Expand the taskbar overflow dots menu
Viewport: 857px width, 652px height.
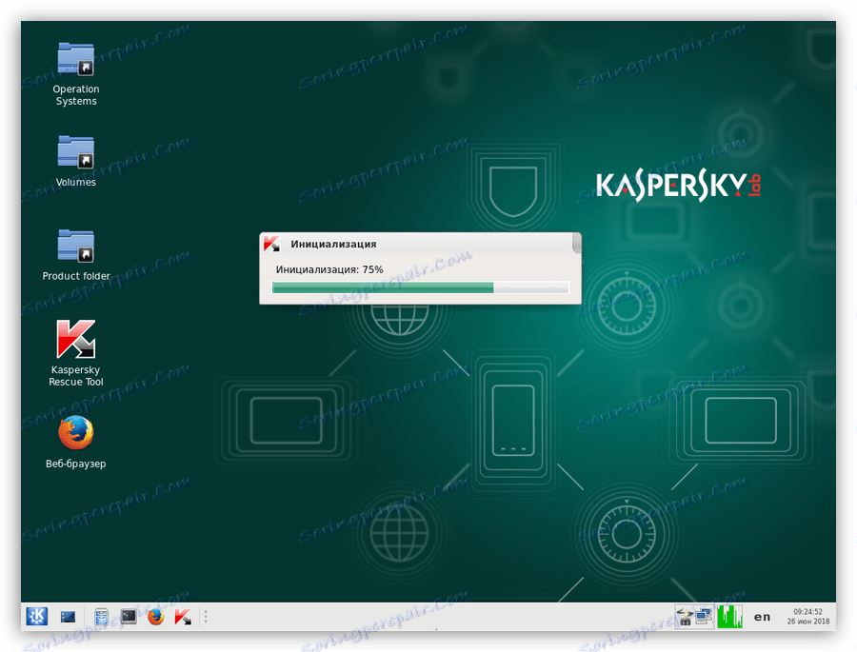pos(205,616)
